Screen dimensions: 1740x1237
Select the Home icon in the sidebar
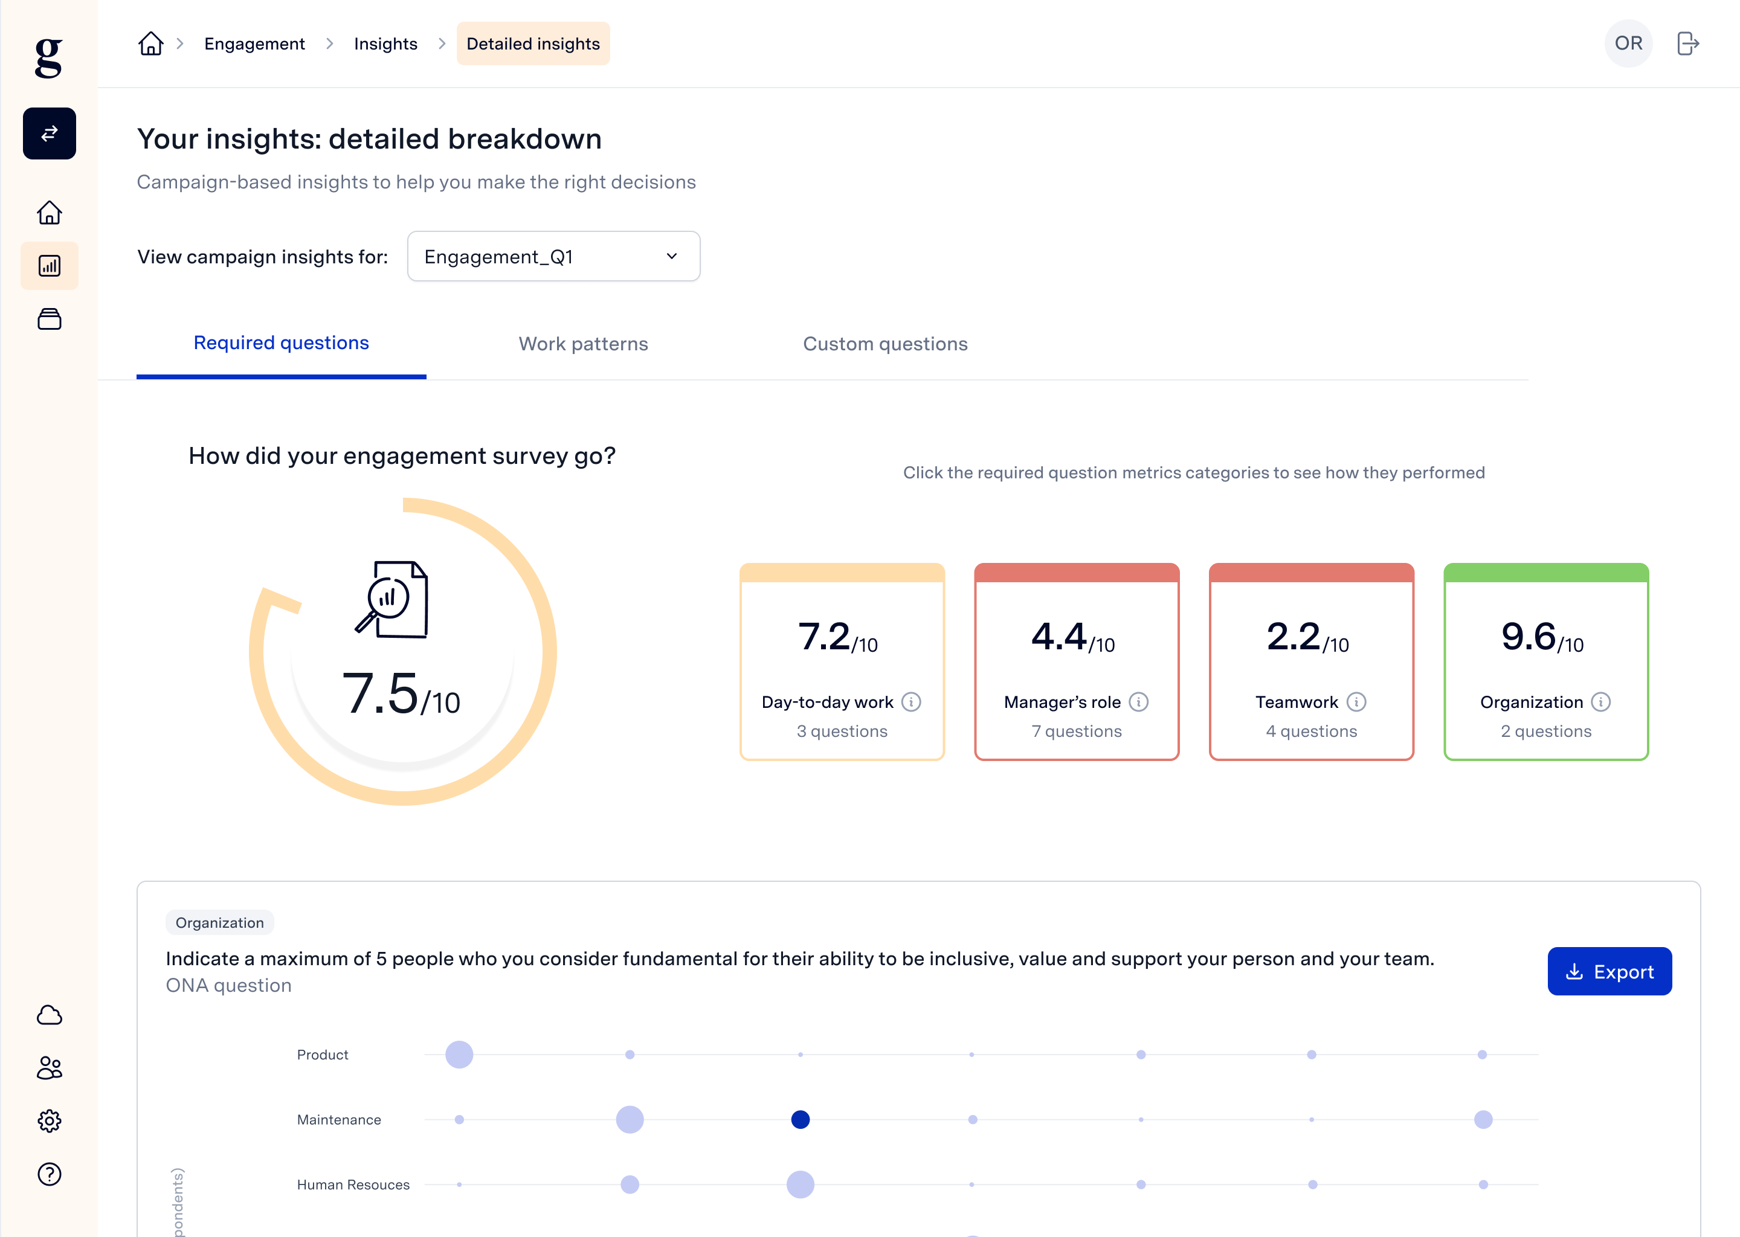[49, 213]
